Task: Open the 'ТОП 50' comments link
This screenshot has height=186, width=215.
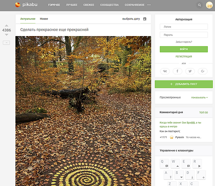Action: pos(203,112)
